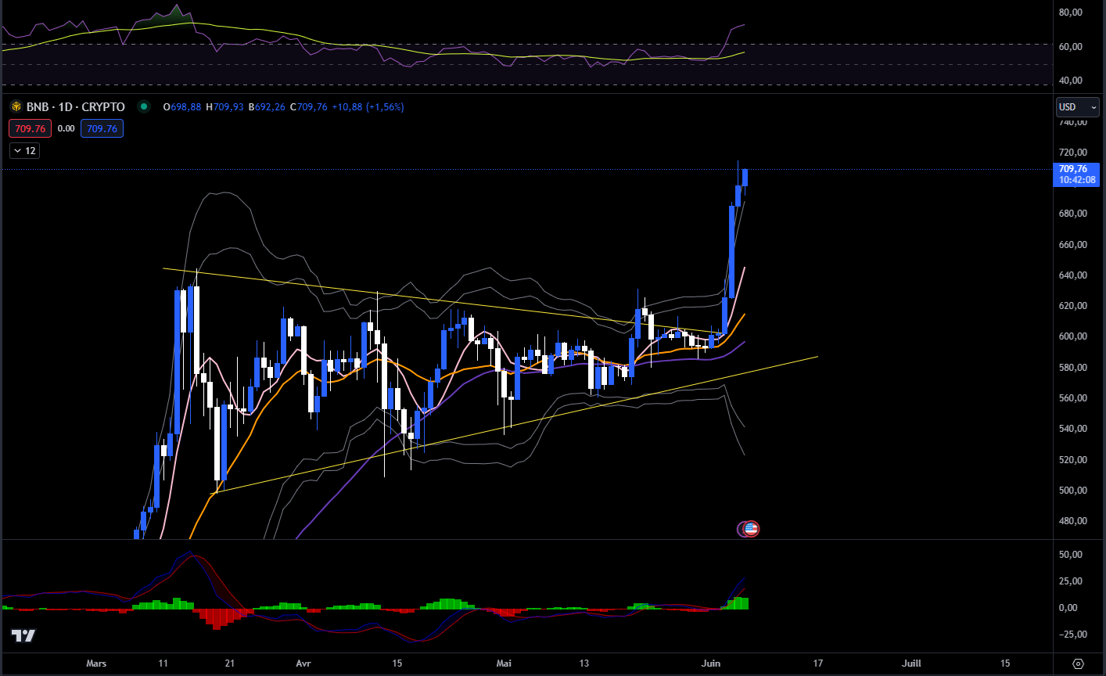The image size is (1106, 676).
Task: Click the Juin label on the time axis
Action: [x=710, y=663]
